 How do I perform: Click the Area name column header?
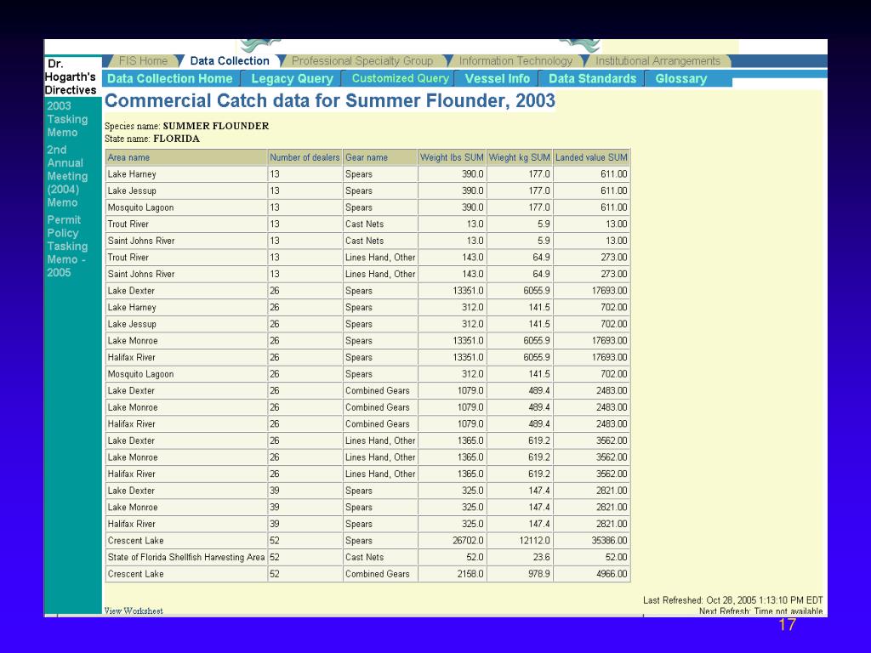(186, 157)
